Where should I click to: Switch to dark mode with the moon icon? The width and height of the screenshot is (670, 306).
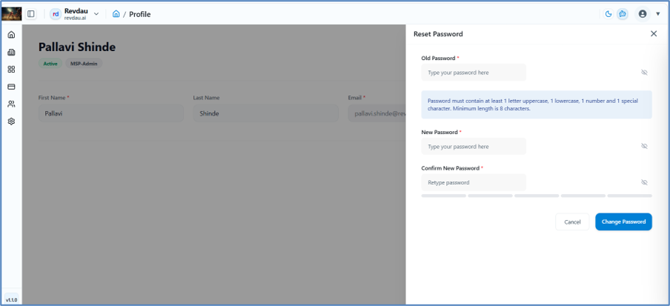coord(608,14)
